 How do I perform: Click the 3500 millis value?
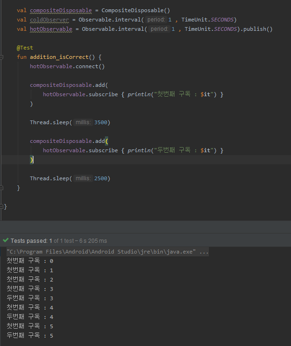pos(101,122)
